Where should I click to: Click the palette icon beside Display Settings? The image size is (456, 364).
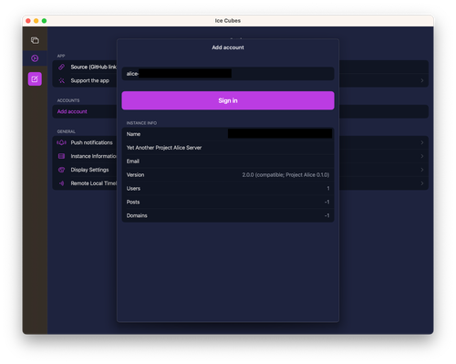[62, 170]
